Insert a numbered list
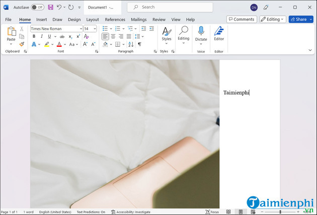 (117, 29)
